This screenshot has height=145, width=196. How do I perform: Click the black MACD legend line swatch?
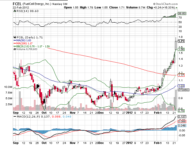pyautogui.click(x=15, y=117)
